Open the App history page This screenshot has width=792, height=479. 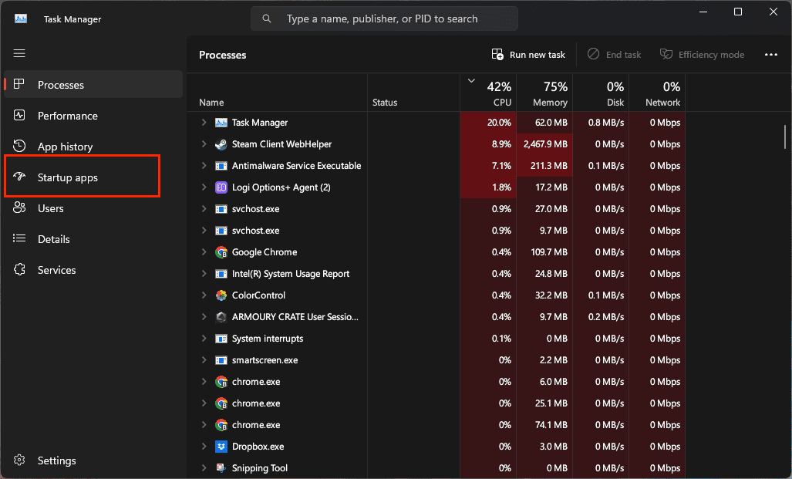(x=93, y=146)
